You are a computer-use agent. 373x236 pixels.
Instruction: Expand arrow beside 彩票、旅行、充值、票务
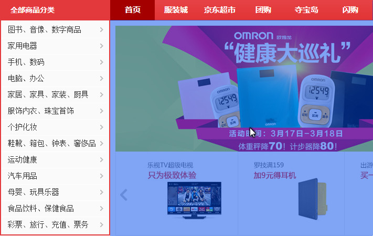102,224
